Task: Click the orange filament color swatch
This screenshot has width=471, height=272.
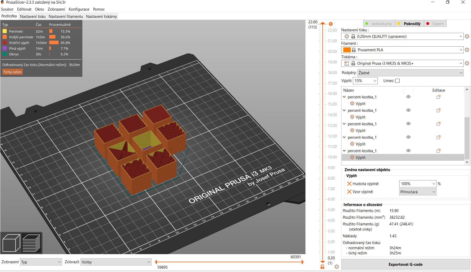Action: click(347, 50)
